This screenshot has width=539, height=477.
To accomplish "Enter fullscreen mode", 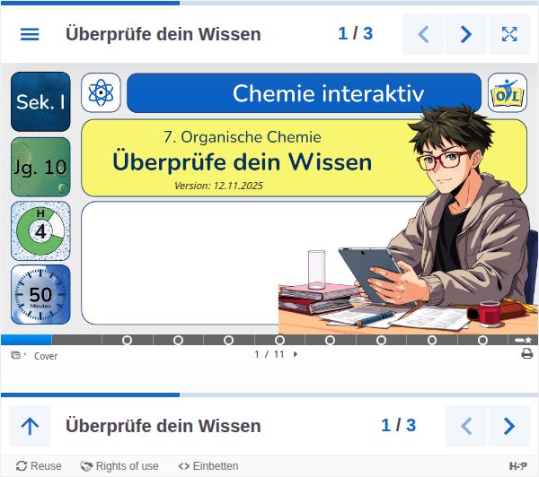I will 509,34.
